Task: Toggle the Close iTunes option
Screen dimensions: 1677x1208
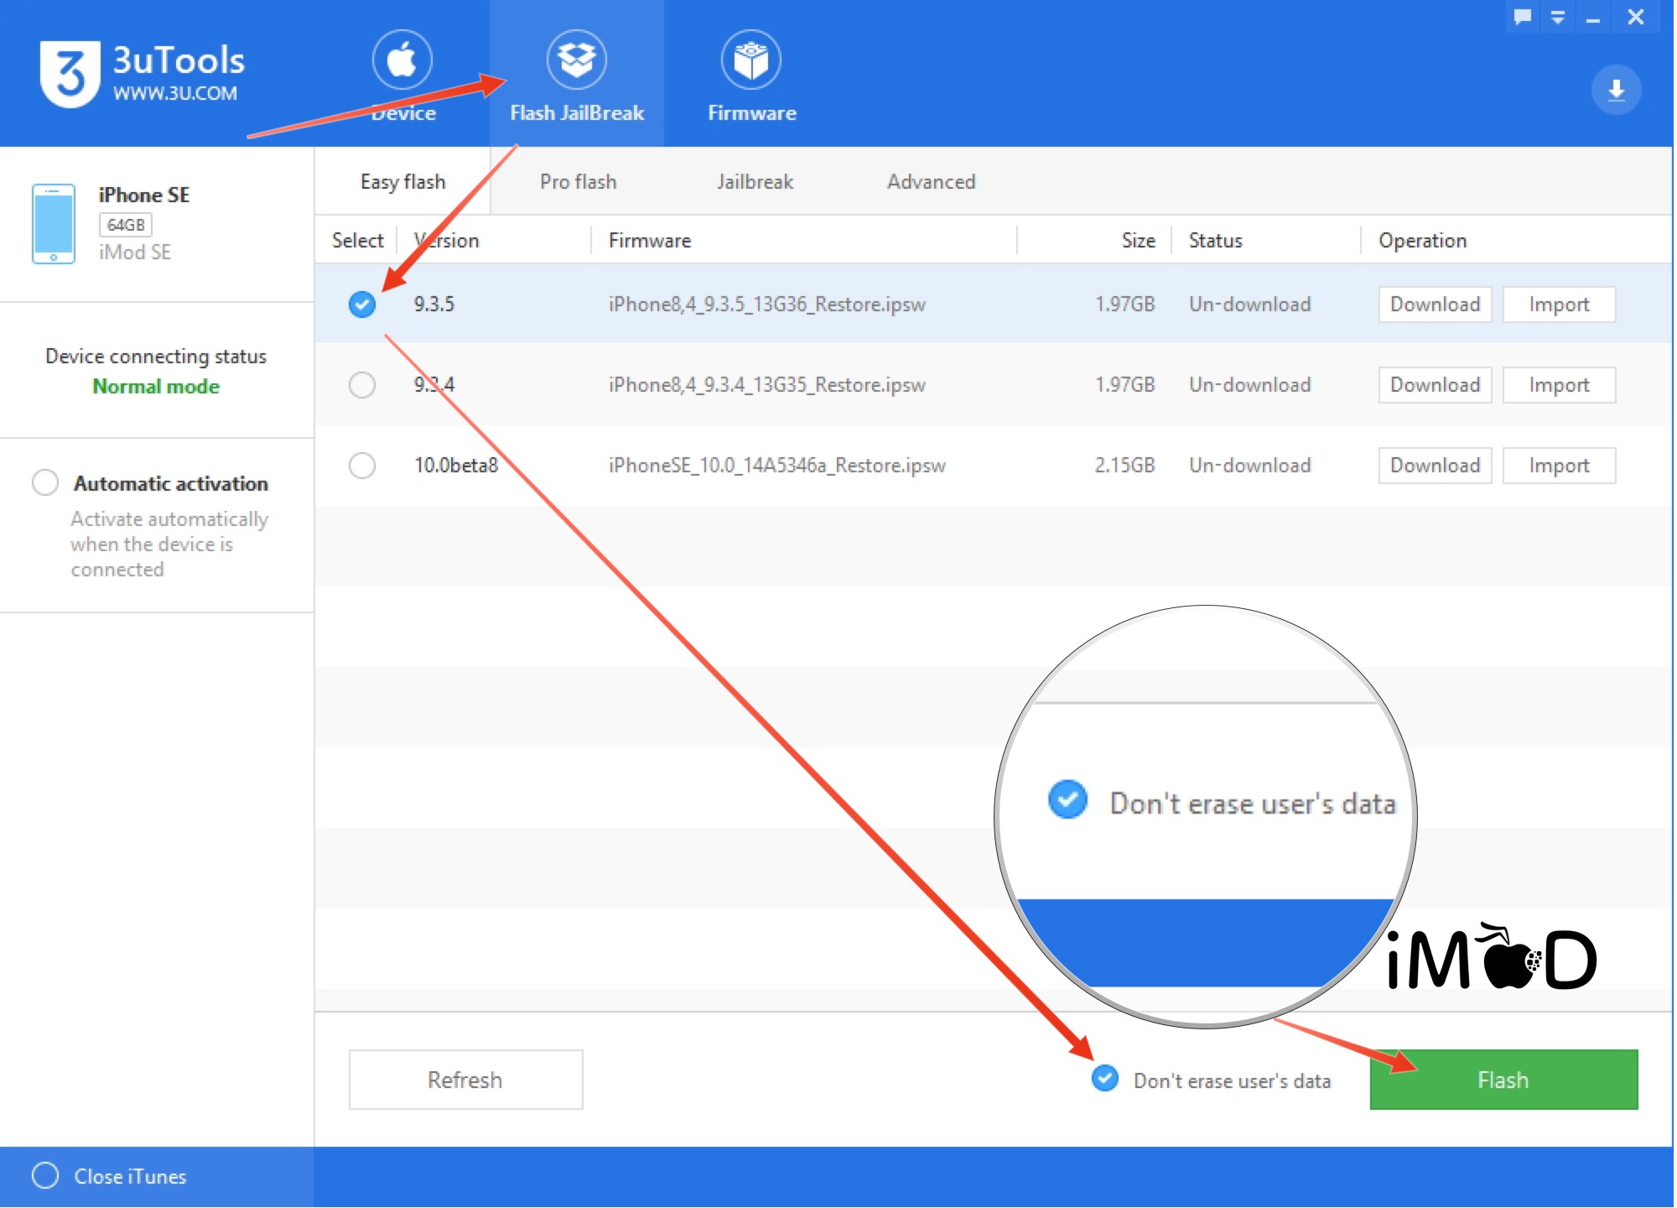Action: tap(45, 1176)
